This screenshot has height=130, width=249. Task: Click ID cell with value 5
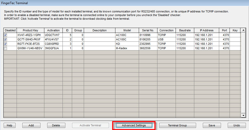pos(67,35)
